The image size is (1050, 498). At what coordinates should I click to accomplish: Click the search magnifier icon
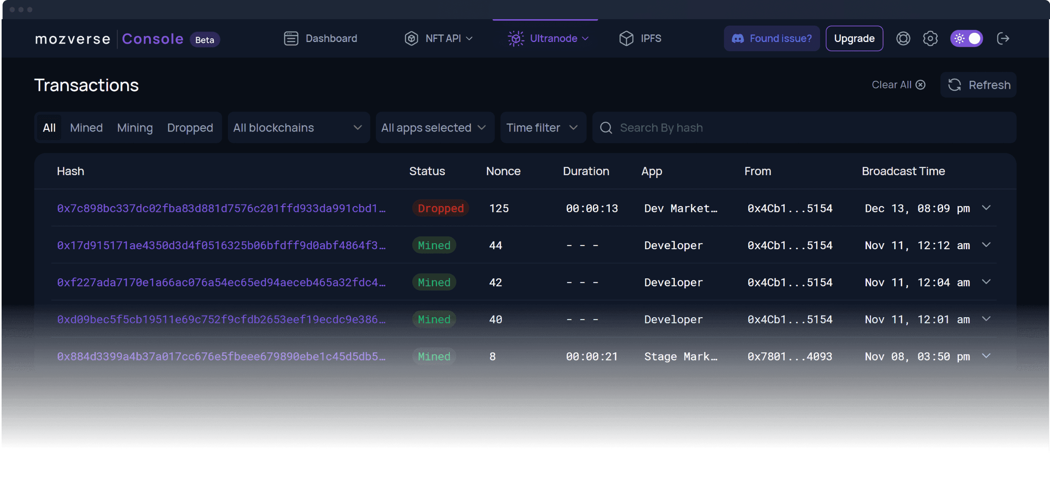[606, 128]
